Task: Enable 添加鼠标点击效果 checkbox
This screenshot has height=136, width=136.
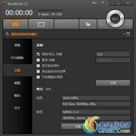Action: click(x=38, y=71)
